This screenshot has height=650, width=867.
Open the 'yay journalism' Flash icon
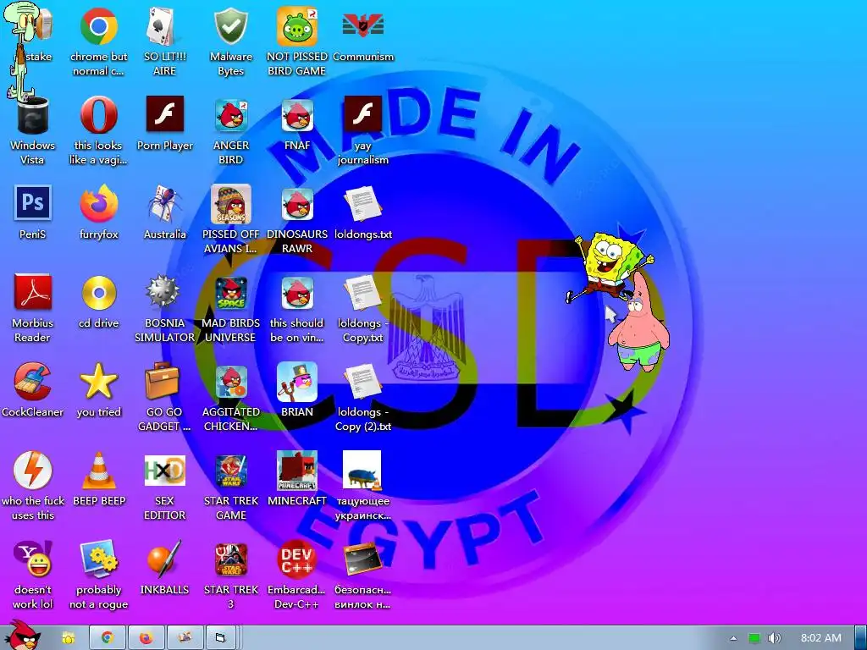pos(363,114)
